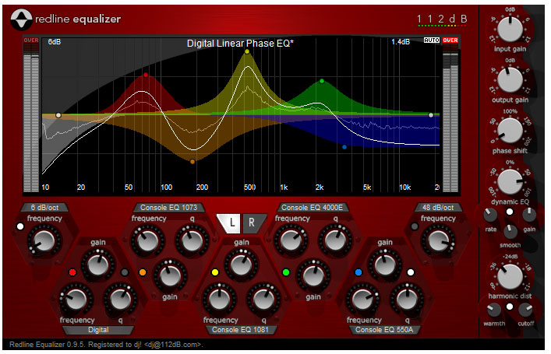The image size is (551, 354).
Task: Select the R channel tab
Action: point(253,223)
